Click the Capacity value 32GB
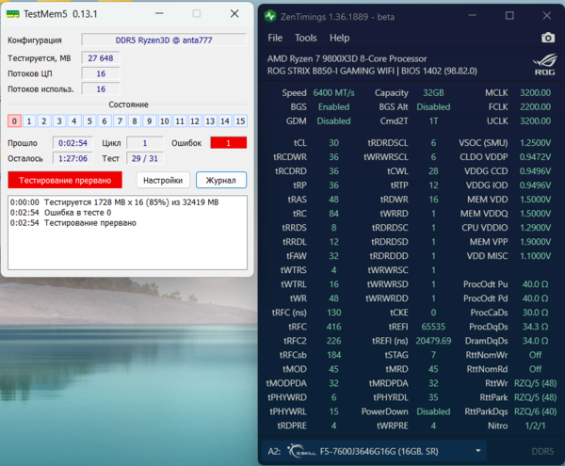 (433, 93)
